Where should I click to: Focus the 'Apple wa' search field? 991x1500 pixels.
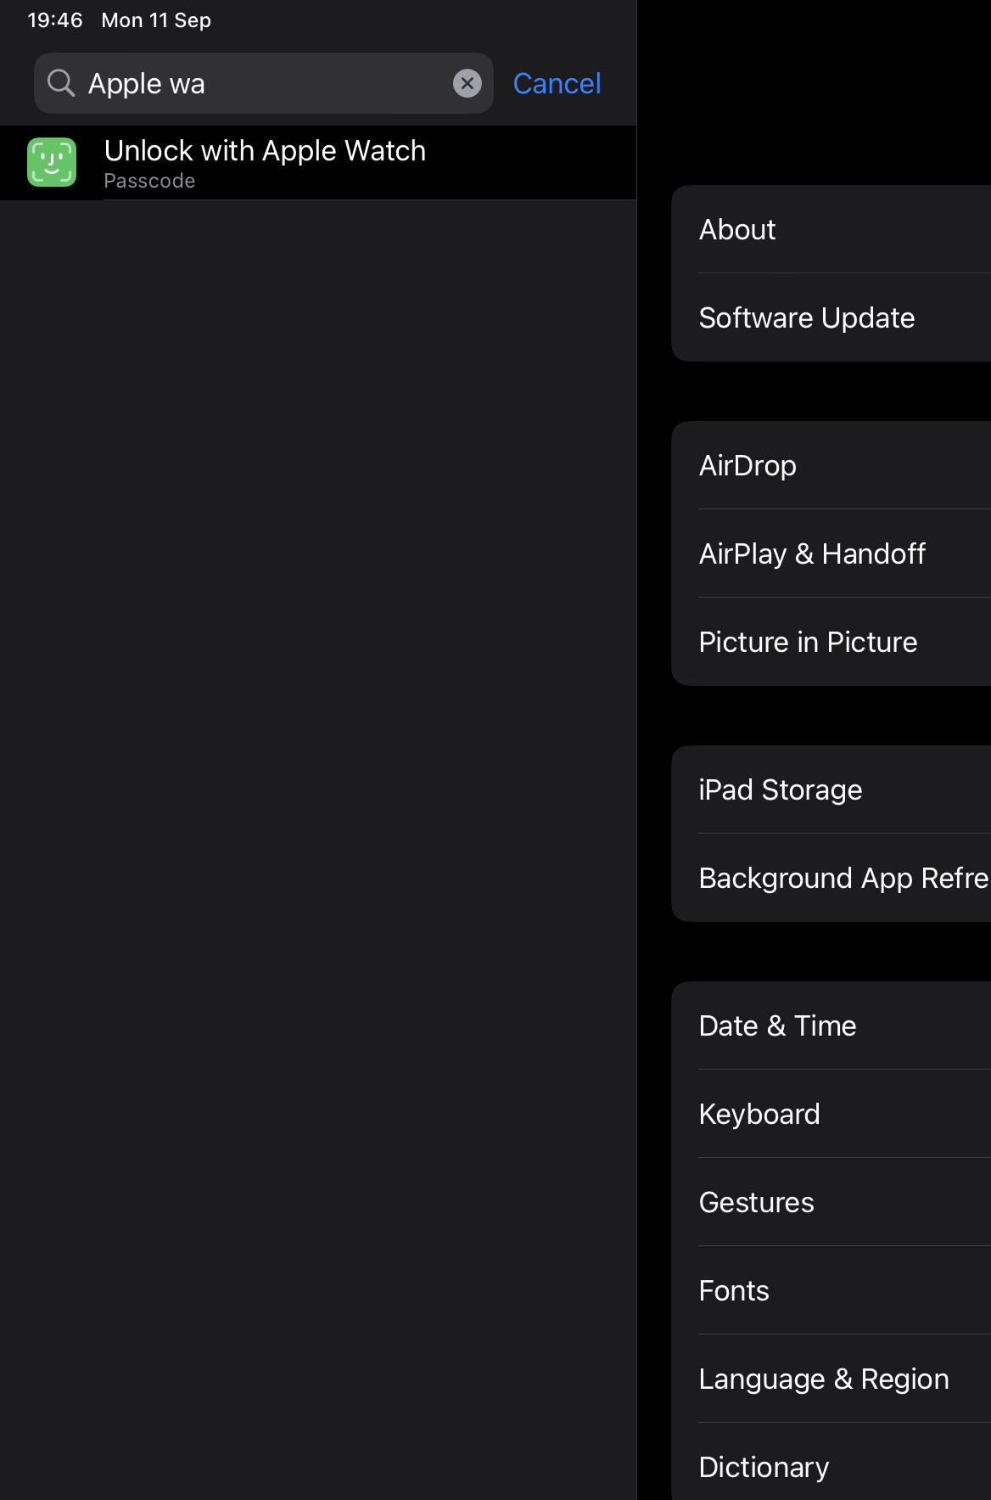click(x=263, y=83)
